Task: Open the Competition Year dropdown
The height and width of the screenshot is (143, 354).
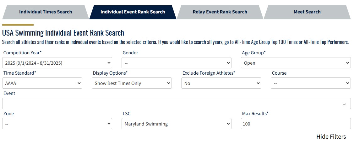Action: (57, 63)
